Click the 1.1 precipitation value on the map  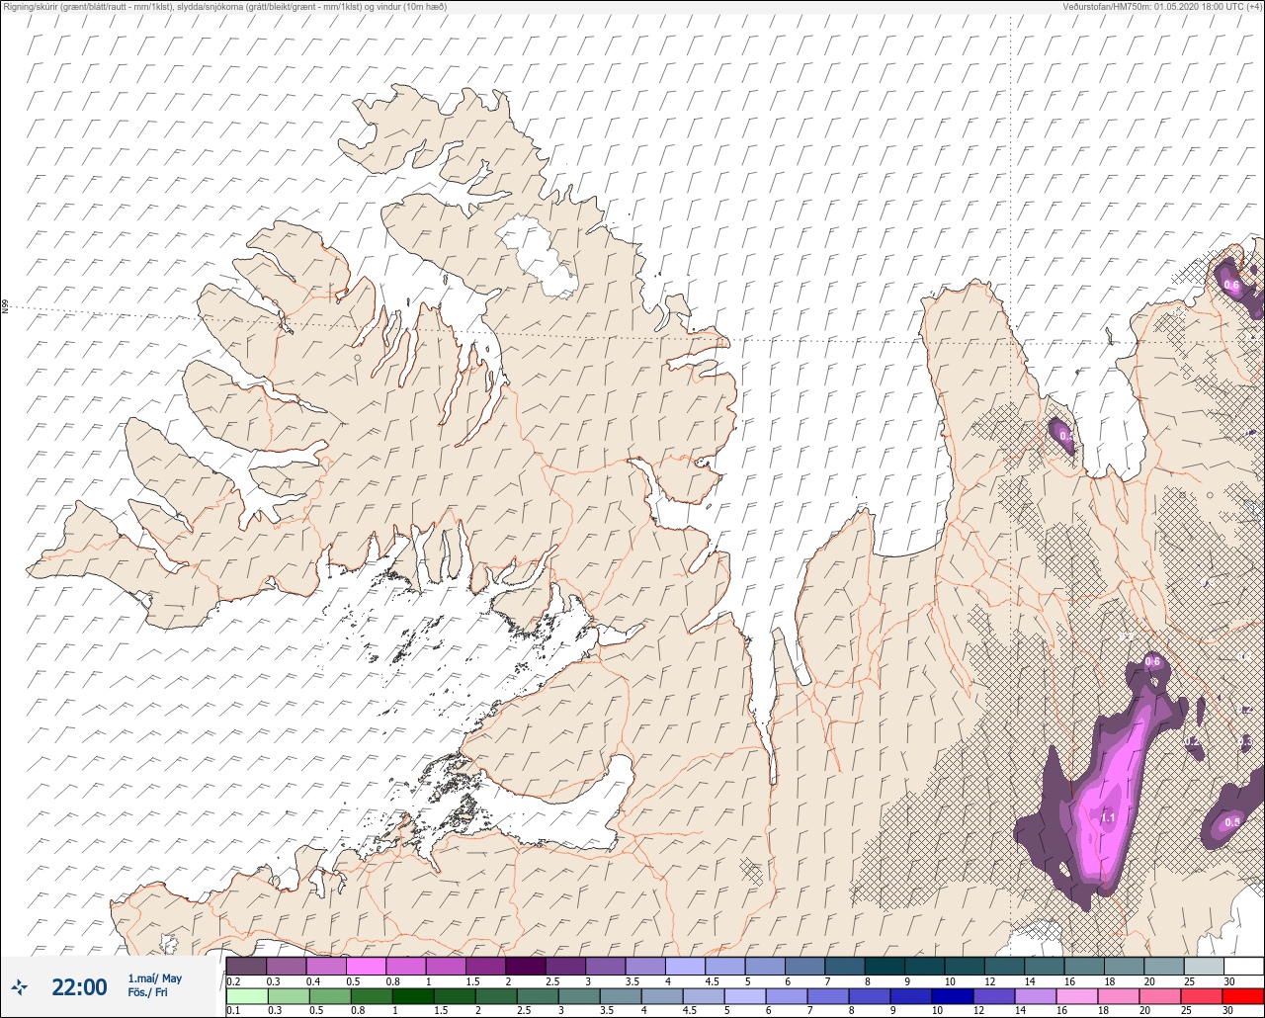(1108, 818)
